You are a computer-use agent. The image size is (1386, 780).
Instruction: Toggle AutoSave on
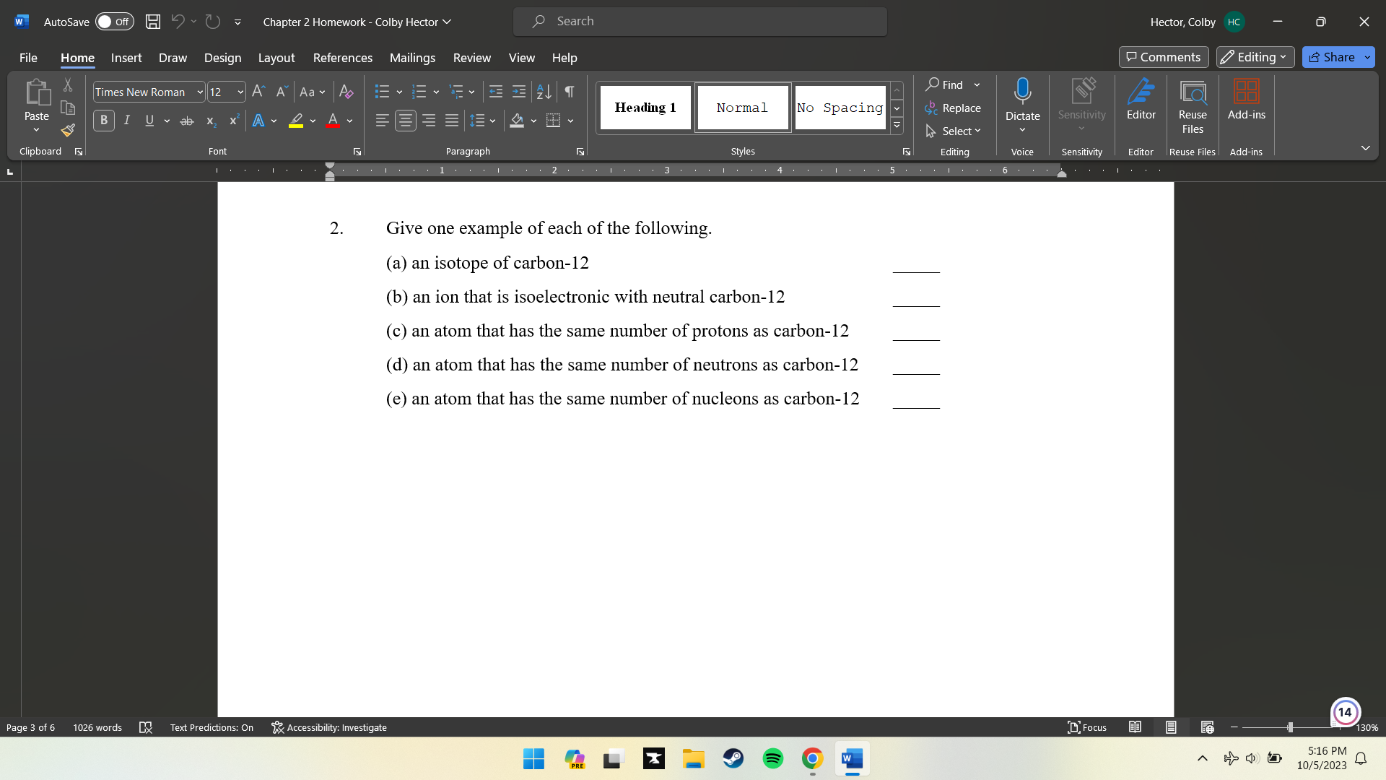pos(114,22)
